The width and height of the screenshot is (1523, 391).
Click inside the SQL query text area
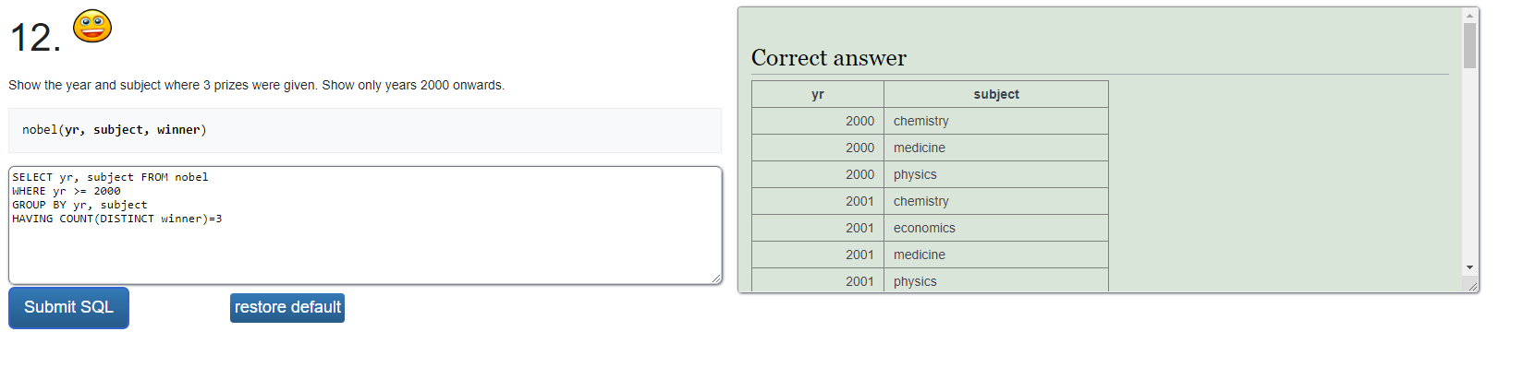pyautogui.click(x=365, y=225)
